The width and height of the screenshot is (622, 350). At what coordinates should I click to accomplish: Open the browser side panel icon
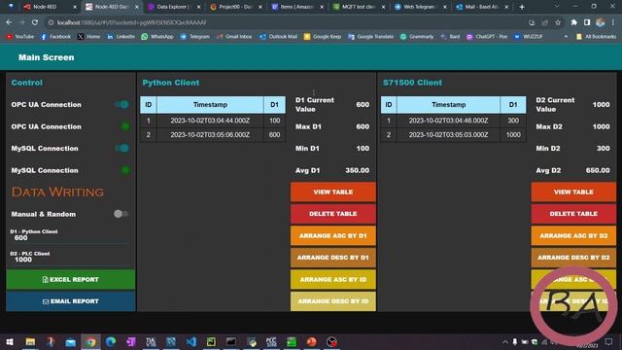tap(587, 22)
